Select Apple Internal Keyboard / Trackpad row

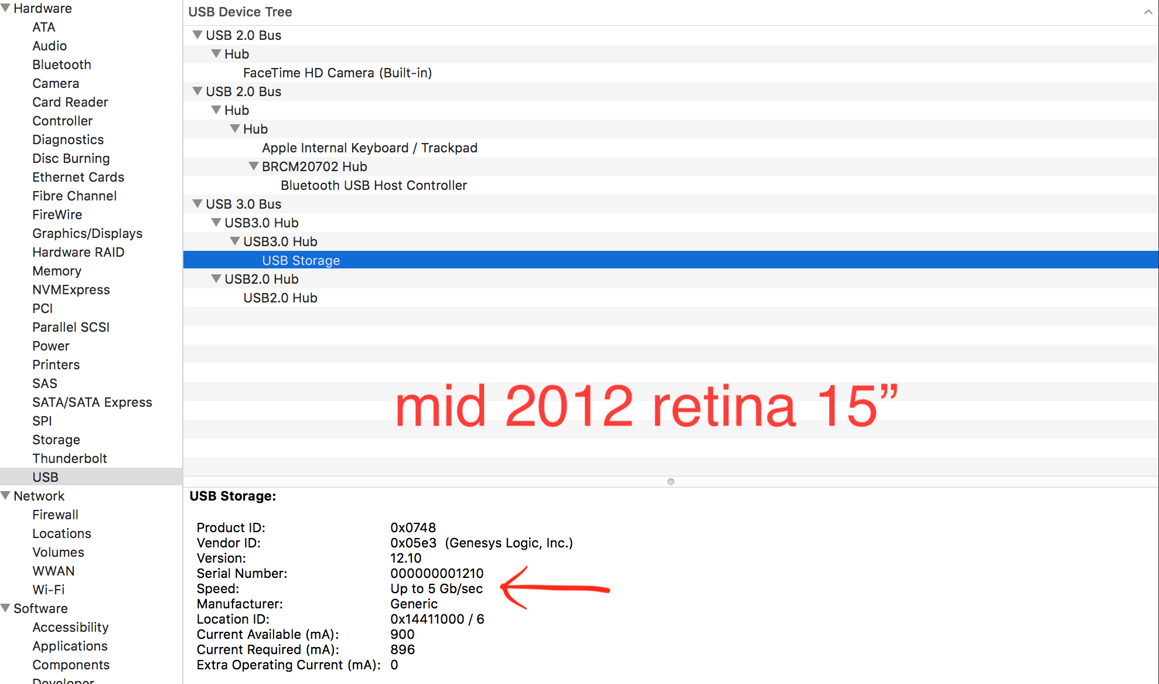point(369,148)
